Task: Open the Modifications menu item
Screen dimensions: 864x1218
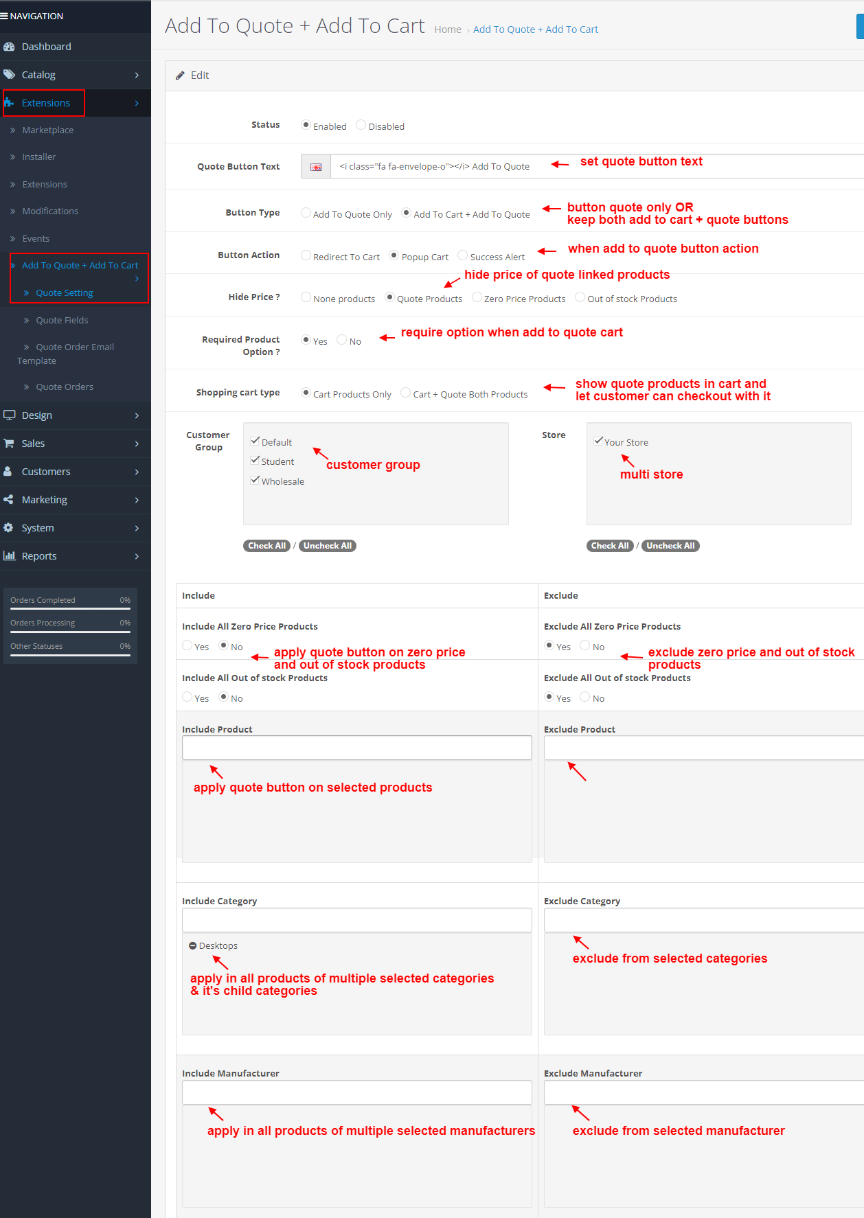Action: click(50, 211)
